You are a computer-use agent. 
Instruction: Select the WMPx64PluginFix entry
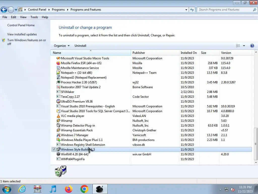tap(151, 159)
